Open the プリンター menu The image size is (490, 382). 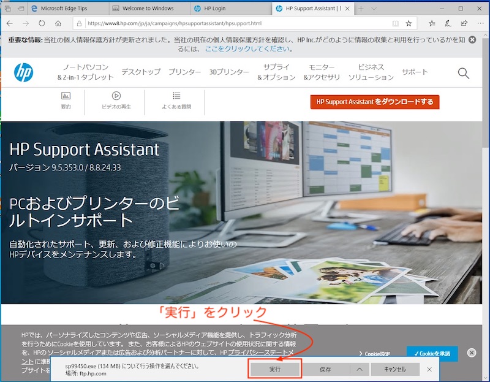(185, 72)
